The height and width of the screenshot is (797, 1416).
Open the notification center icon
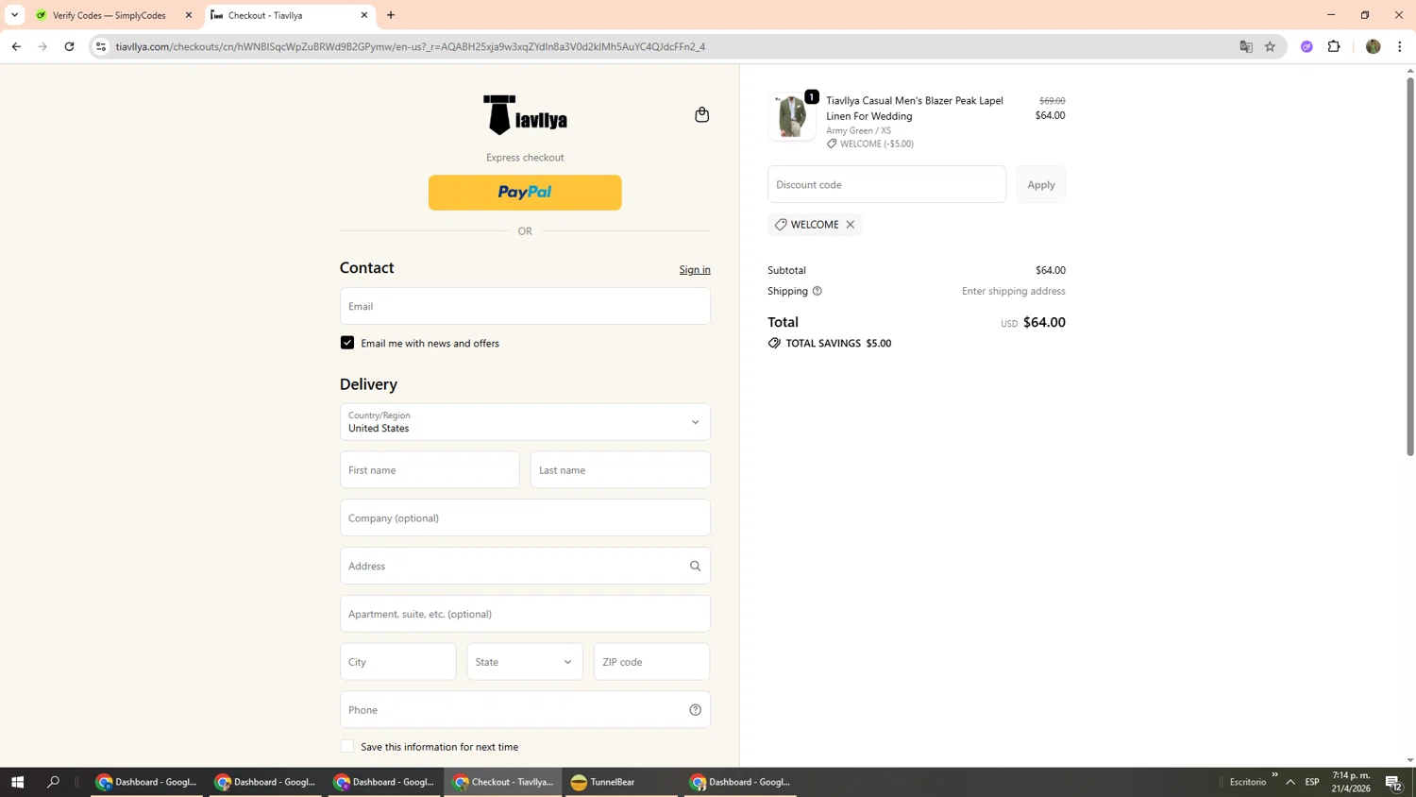[x=1393, y=782]
